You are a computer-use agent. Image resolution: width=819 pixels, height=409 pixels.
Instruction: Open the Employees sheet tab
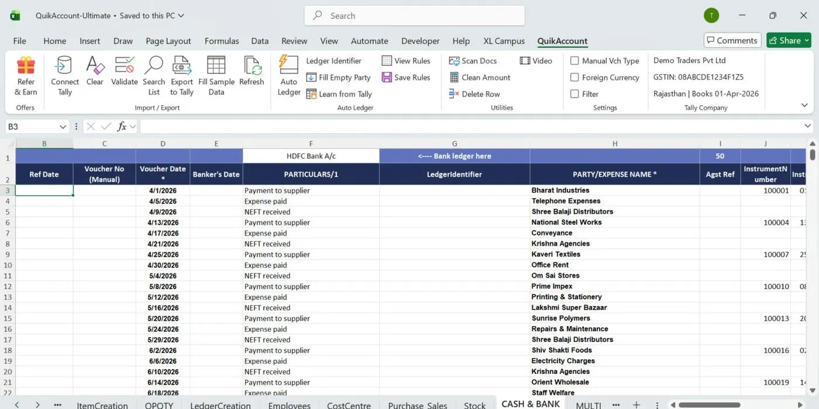289,405
